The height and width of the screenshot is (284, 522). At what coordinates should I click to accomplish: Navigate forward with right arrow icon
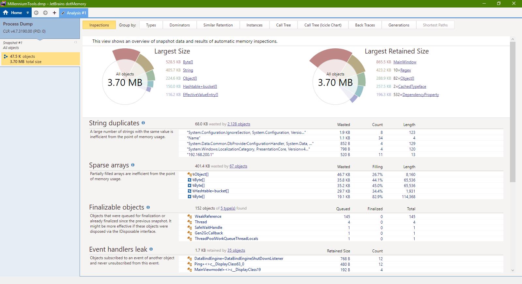[x=45, y=13]
